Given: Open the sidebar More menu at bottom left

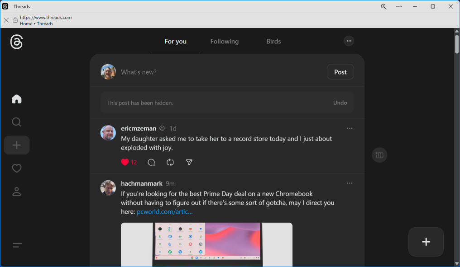Looking at the screenshot, I should pos(17,245).
